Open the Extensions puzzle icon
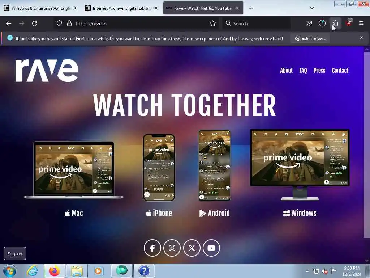Screen dimensions: 370x278 (335, 24)
